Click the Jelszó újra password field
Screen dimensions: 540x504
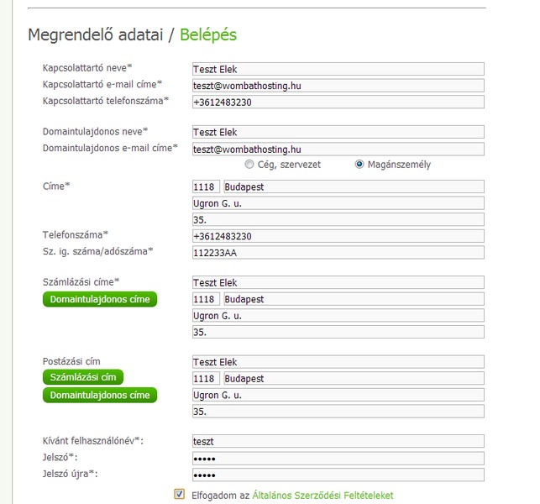point(338,475)
